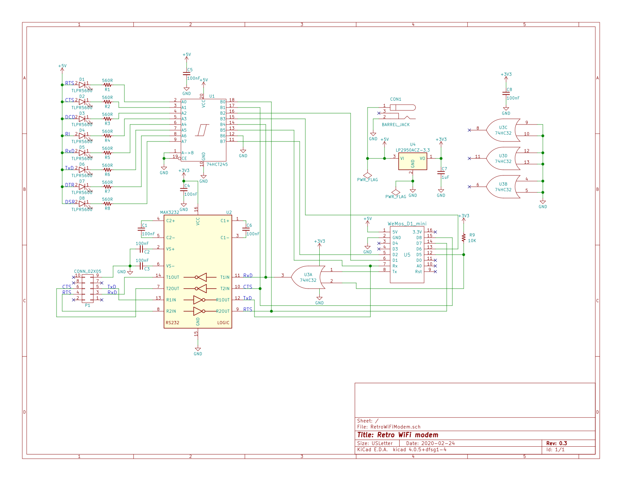The width and height of the screenshot is (622, 481).
Task: Select the D4 LED on the RI line
Action: pos(82,136)
